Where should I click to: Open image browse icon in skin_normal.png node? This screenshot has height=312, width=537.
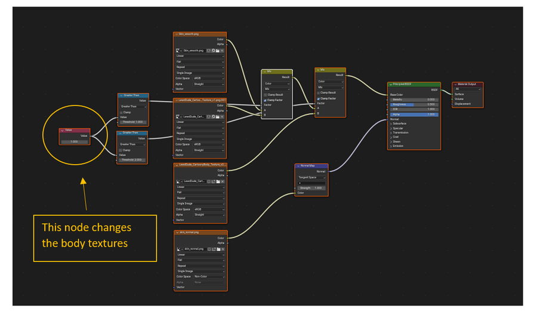pos(178,248)
